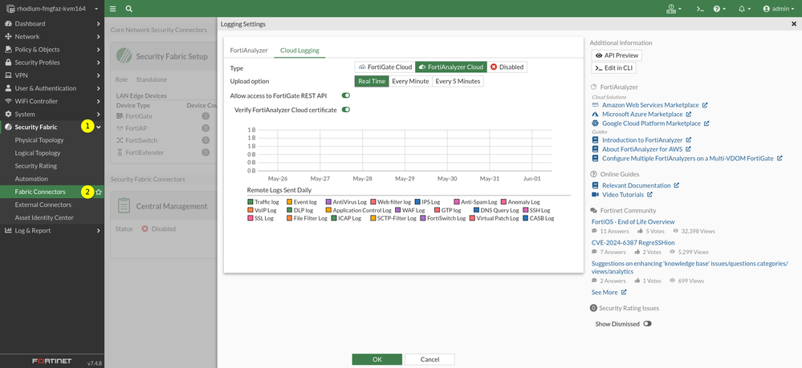Click the external link icon beside Google Cloud Platform Marketplace
The height and width of the screenshot is (368, 802).
point(706,123)
